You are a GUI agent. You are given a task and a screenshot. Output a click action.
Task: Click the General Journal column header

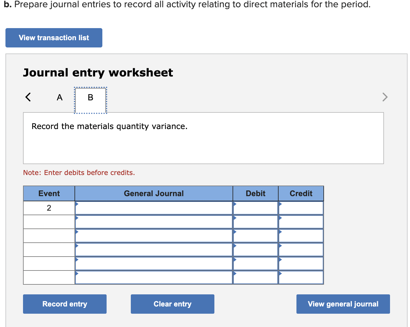(x=154, y=193)
